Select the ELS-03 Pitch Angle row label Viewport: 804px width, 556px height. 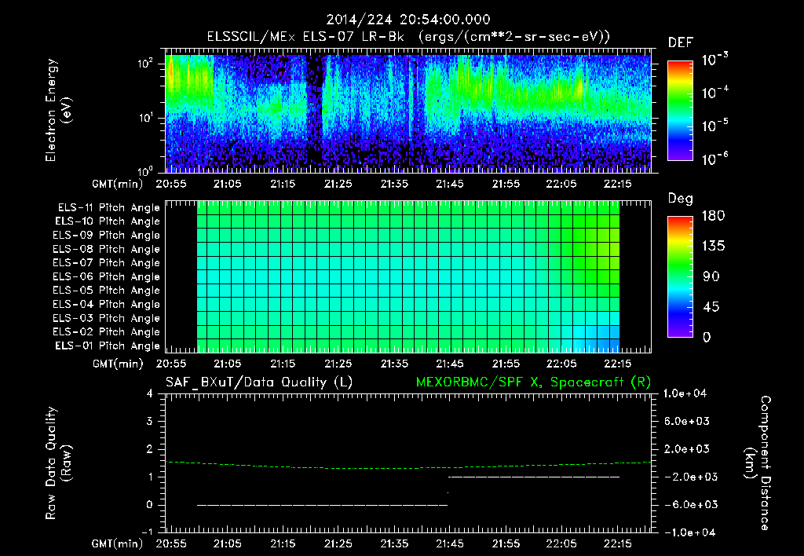click(x=107, y=319)
